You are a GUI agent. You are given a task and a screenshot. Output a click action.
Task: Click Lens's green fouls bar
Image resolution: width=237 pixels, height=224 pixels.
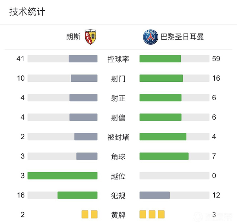pyautogui.click(x=77, y=195)
